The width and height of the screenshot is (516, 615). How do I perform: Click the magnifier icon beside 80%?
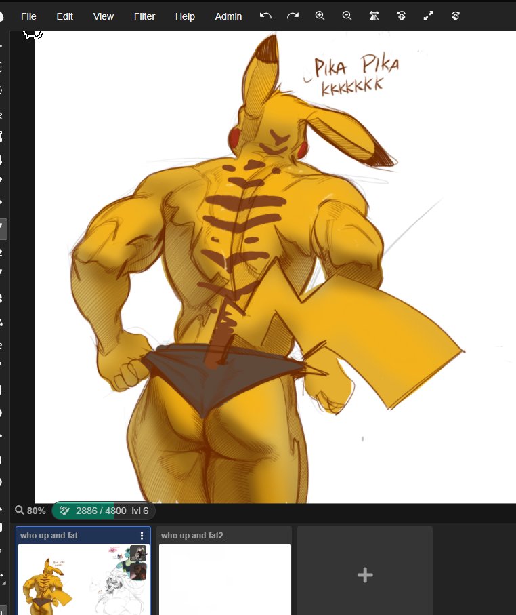click(x=20, y=511)
